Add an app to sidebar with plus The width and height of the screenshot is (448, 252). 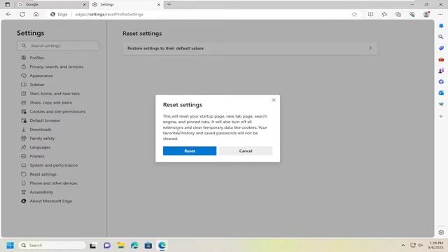tap(441, 116)
